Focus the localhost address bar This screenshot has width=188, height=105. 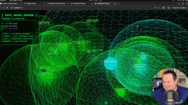(x=82, y=8)
